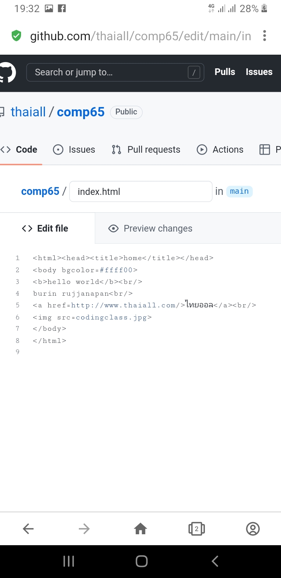
Task: Open the Actions tab
Action: 220,150
